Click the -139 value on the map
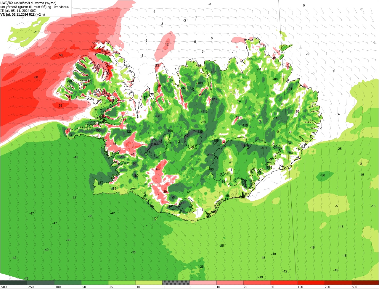Viewport: 379px width, 289px height. pos(123,157)
